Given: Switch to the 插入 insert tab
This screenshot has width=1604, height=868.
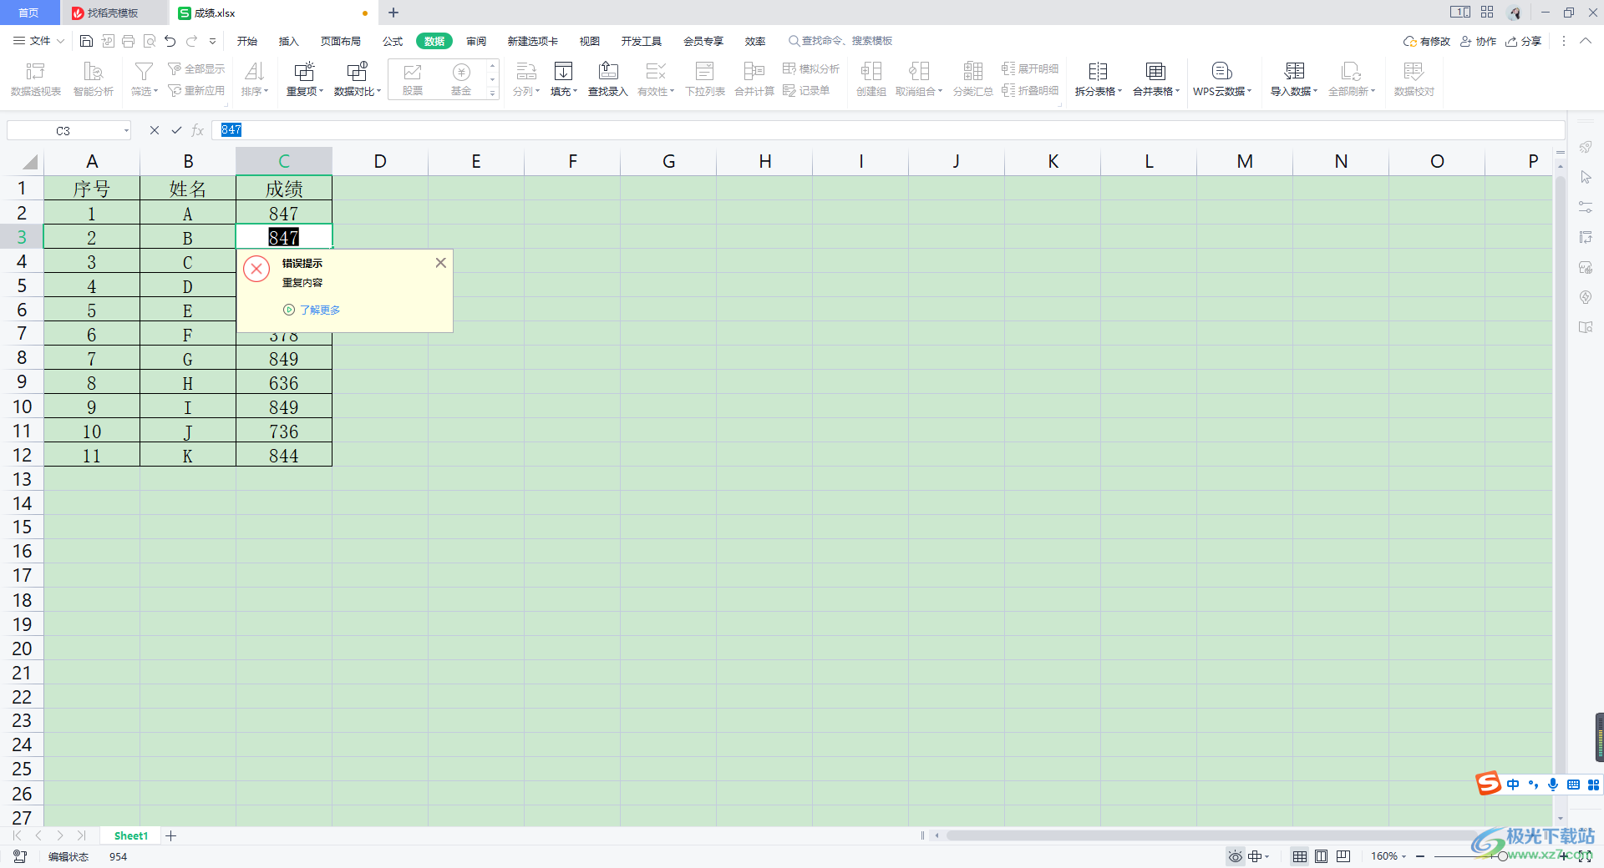Looking at the screenshot, I should click(289, 41).
